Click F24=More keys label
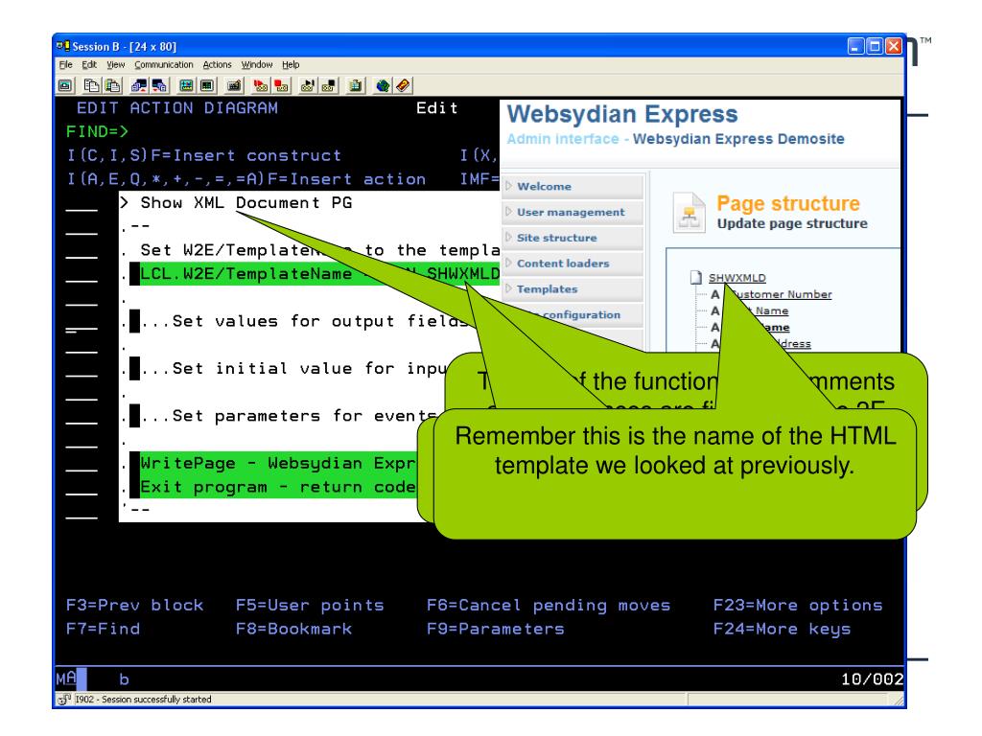The width and height of the screenshot is (982, 736). pyautogui.click(x=783, y=629)
